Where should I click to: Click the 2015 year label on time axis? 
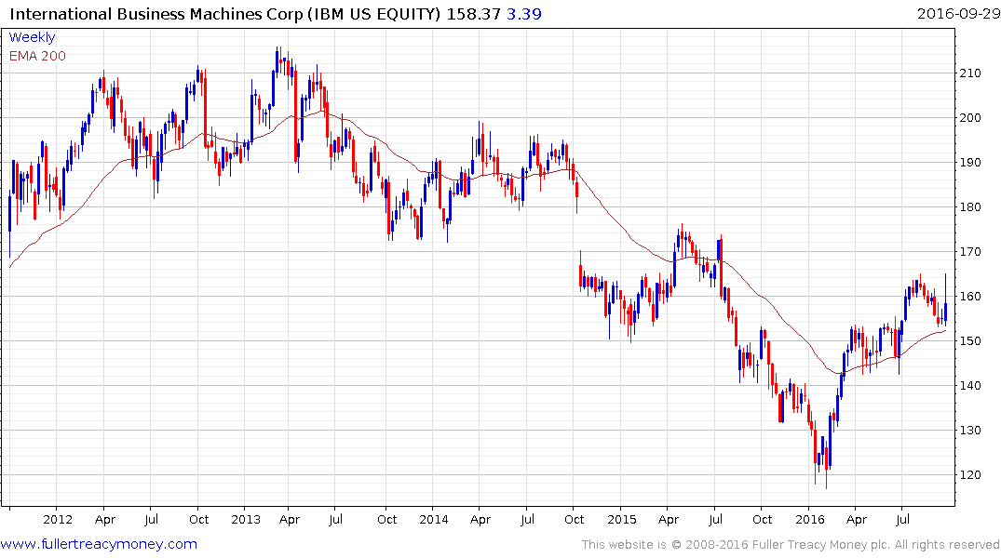pyautogui.click(x=622, y=519)
